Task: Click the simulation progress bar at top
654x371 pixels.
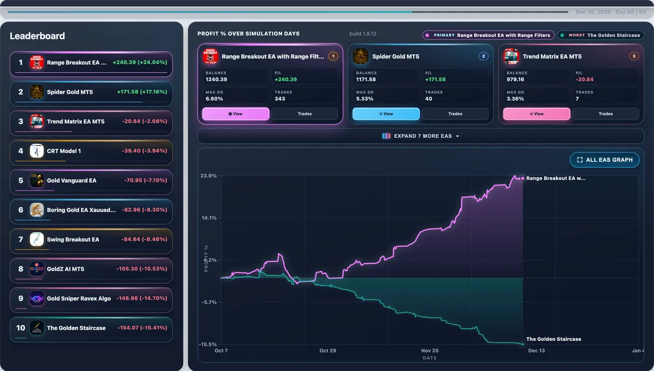Action: click(288, 12)
